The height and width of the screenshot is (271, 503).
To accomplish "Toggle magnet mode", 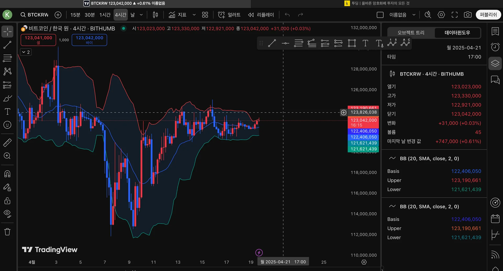I will [7, 174].
